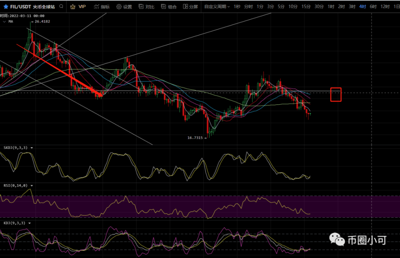Choose the 6时 timeframe
This screenshot has height=258, width=400.
point(373,7)
